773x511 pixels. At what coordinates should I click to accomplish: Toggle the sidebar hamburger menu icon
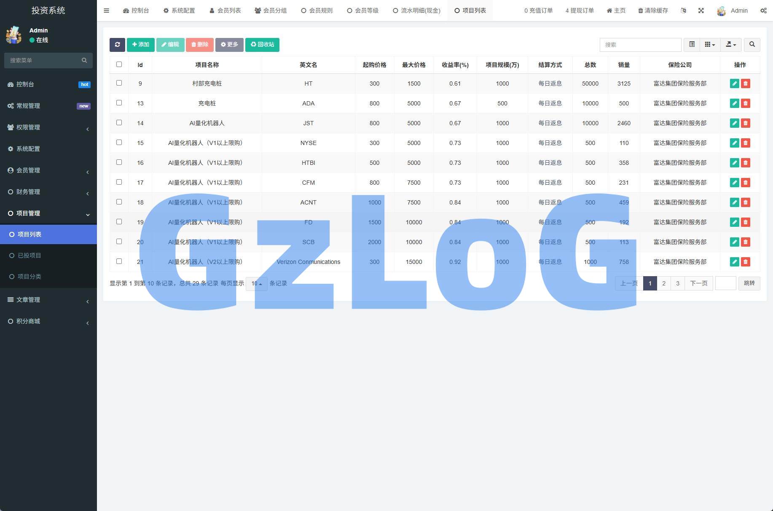point(106,11)
